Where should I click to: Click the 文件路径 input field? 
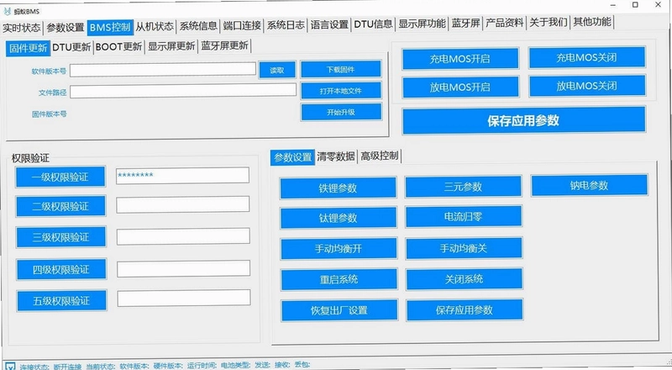183,91
